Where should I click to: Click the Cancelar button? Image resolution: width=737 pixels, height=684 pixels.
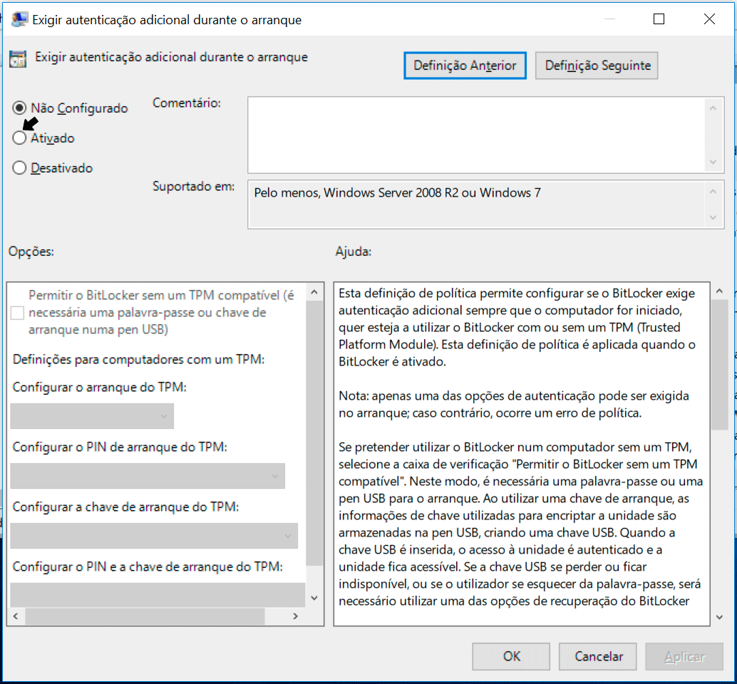click(598, 656)
